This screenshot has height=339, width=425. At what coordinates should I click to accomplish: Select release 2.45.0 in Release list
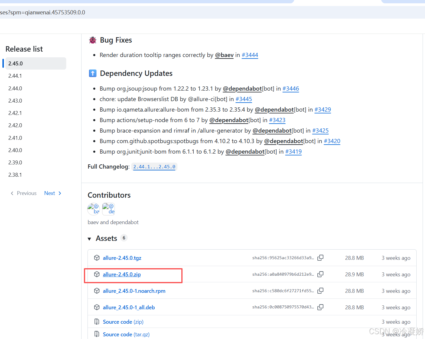point(36,64)
